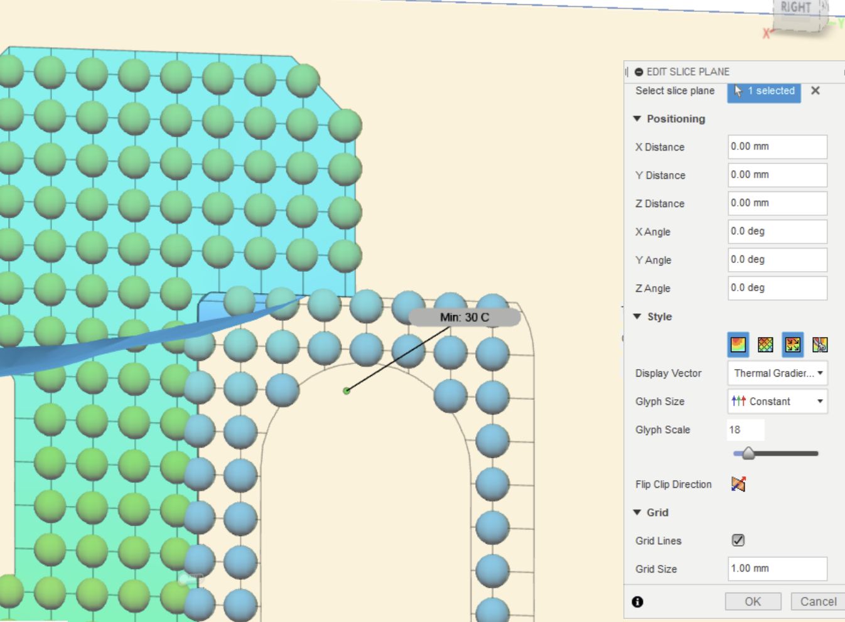
Task: Click the Flip Clip Direction icon
Action: click(738, 484)
